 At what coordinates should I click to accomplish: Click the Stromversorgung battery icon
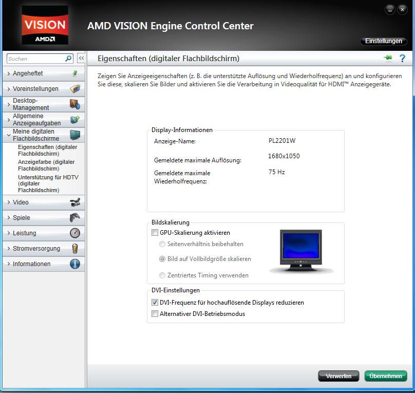pos(75,248)
